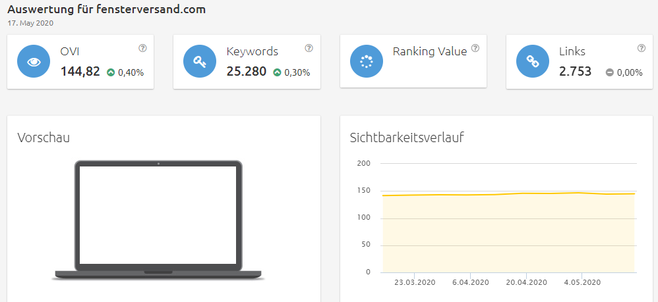Click the Links chain icon
Viewport: 658px width, 302px height.
coord(533,61)
